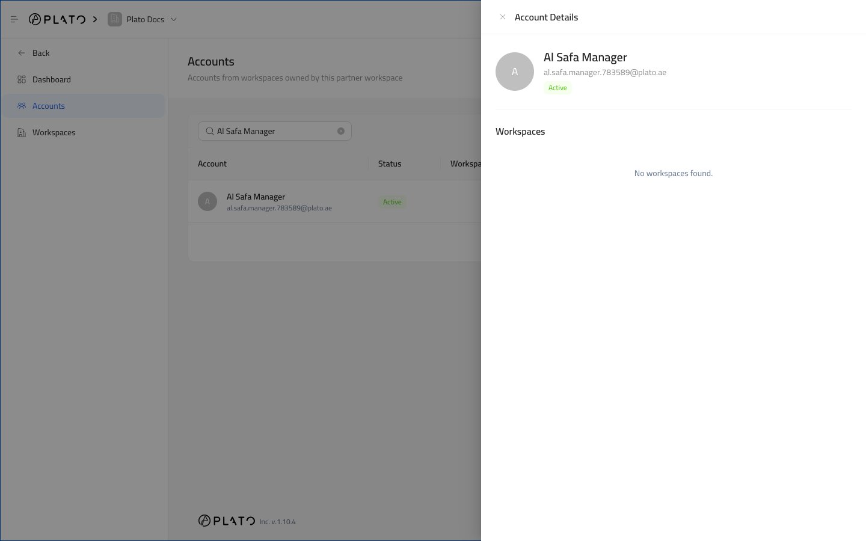Select Accounts in the sidebar
The width and height of the screenshot is (866, 541).
click(84, 106)
